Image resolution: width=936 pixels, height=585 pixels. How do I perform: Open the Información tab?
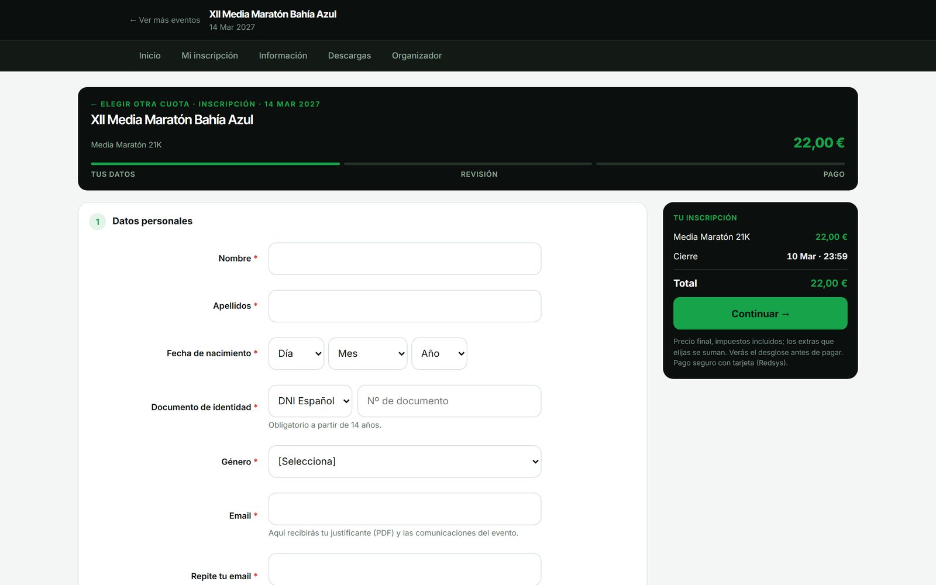[x=283, y=56]
